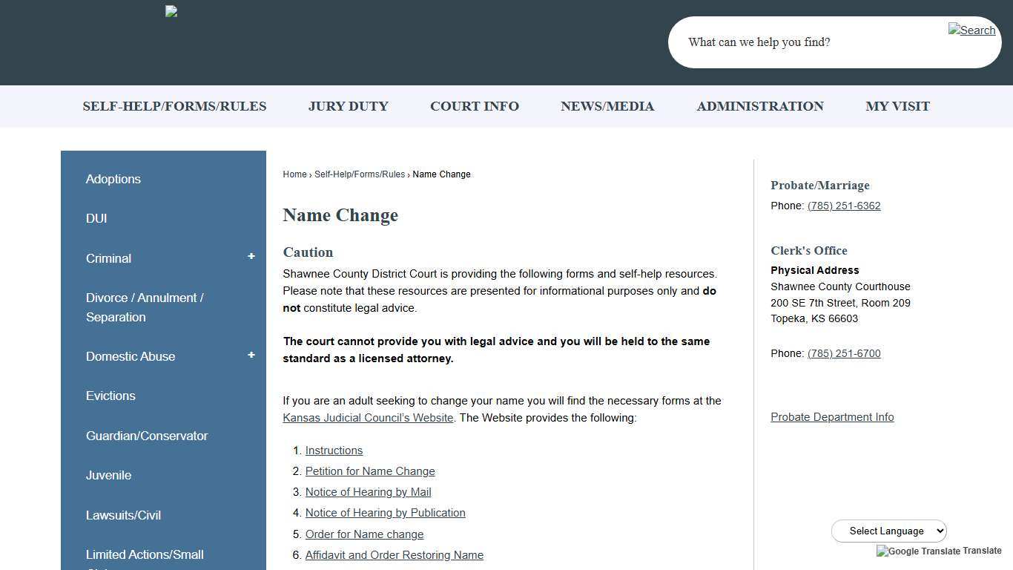The height and width of the screenshot is (570, 1013).
Task: Expand the Criminal section with plus icon
Action: tap(251, 255)
